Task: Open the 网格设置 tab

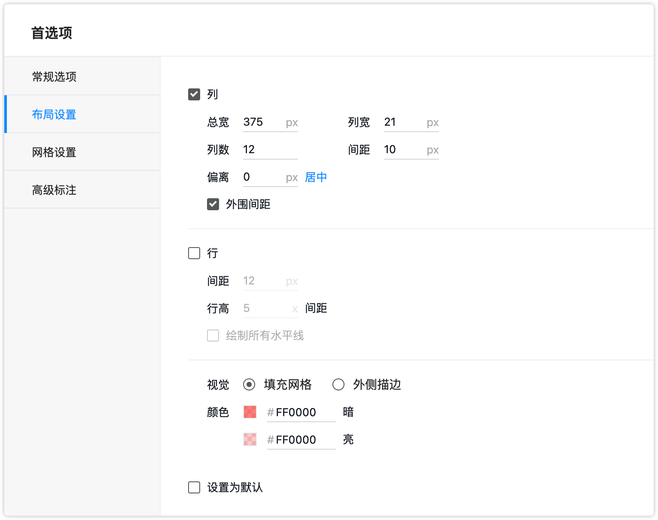Action: click(54, 152)
